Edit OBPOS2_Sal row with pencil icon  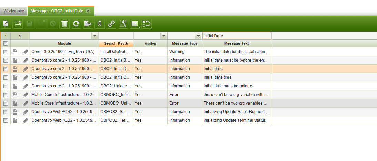25,112
